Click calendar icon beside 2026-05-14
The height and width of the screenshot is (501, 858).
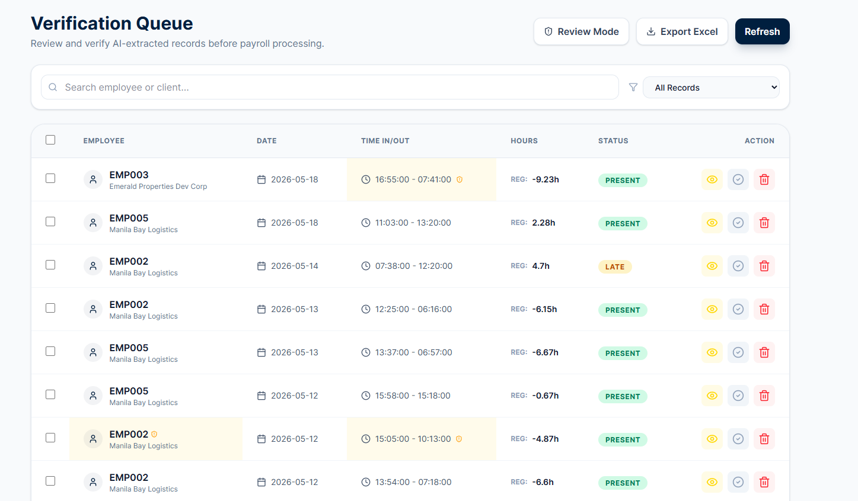[x=261, y=266]
